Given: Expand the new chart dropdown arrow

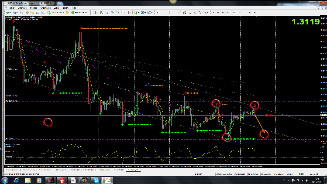Looking at the screenshot, I should point(10,13).
